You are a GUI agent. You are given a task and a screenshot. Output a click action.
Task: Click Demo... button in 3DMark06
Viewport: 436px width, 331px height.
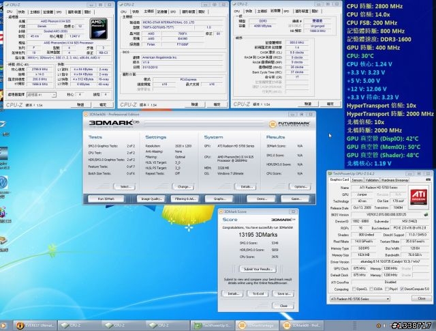pos(262,199)
